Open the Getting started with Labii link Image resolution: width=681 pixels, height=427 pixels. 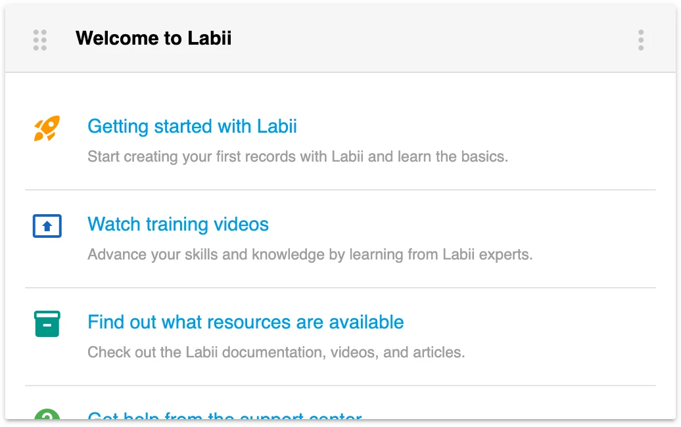pos(192,126)
